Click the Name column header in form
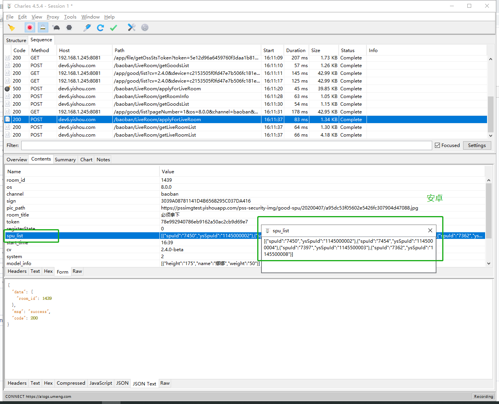499x404 pixels. [82, 172]
